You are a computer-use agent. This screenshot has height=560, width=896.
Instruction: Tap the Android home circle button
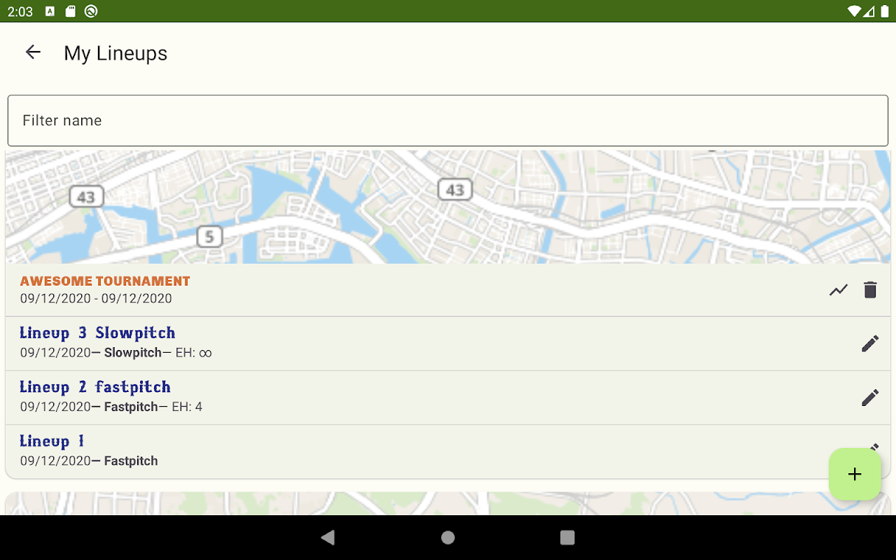tap(448, 538)
